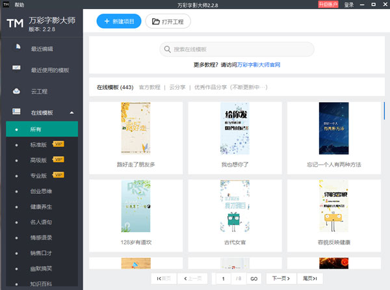The height and width of the screenshot is (290, 390).
Task: Click the page number input box
Action: [223, 278]
